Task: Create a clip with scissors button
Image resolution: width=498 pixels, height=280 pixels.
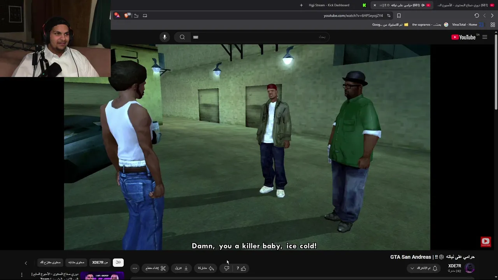Action: click(x=156, y=268)
